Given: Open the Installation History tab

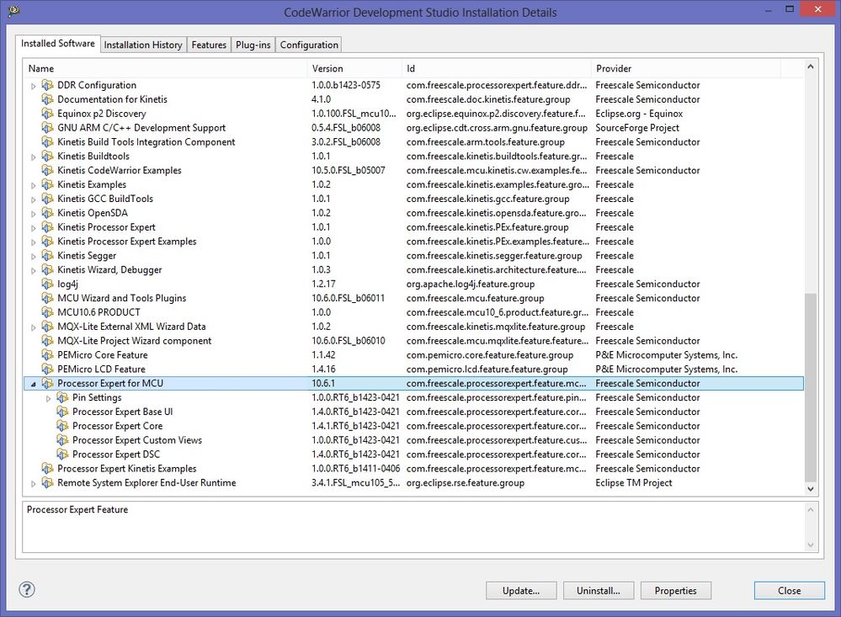Looking at the screenshot, I should (143, 44).
